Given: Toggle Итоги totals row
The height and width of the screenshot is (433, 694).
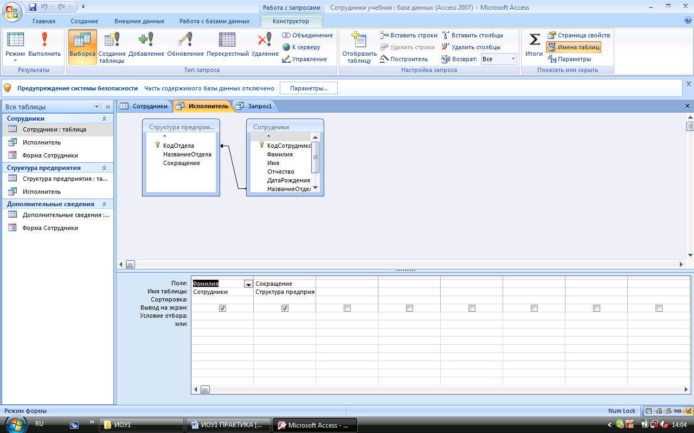Looking at the screenshot, I should (534, 45).
